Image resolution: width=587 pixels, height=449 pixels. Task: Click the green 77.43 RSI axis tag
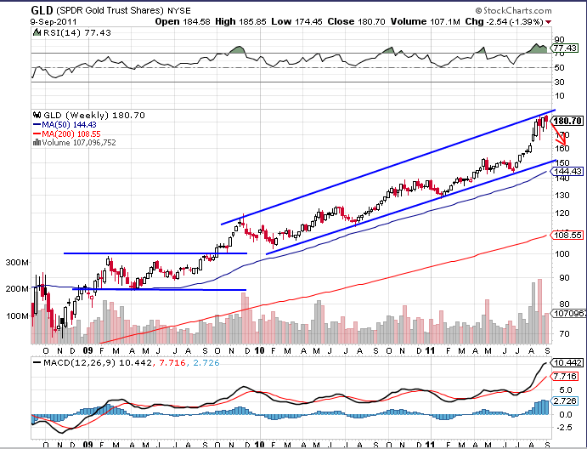(x=565, y=48)
